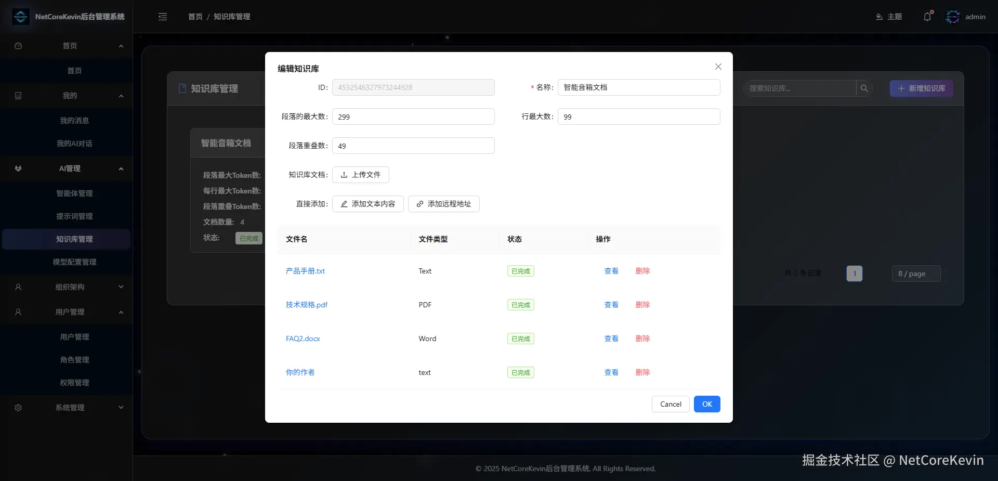Click the 上传文件 upload button
This screenshot has width=998, height=481.
tap(360, 175)
